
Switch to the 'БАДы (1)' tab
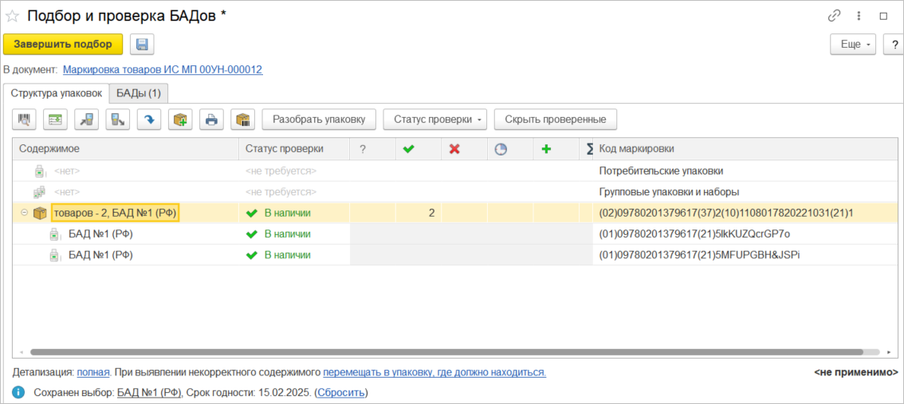(138, 93)
